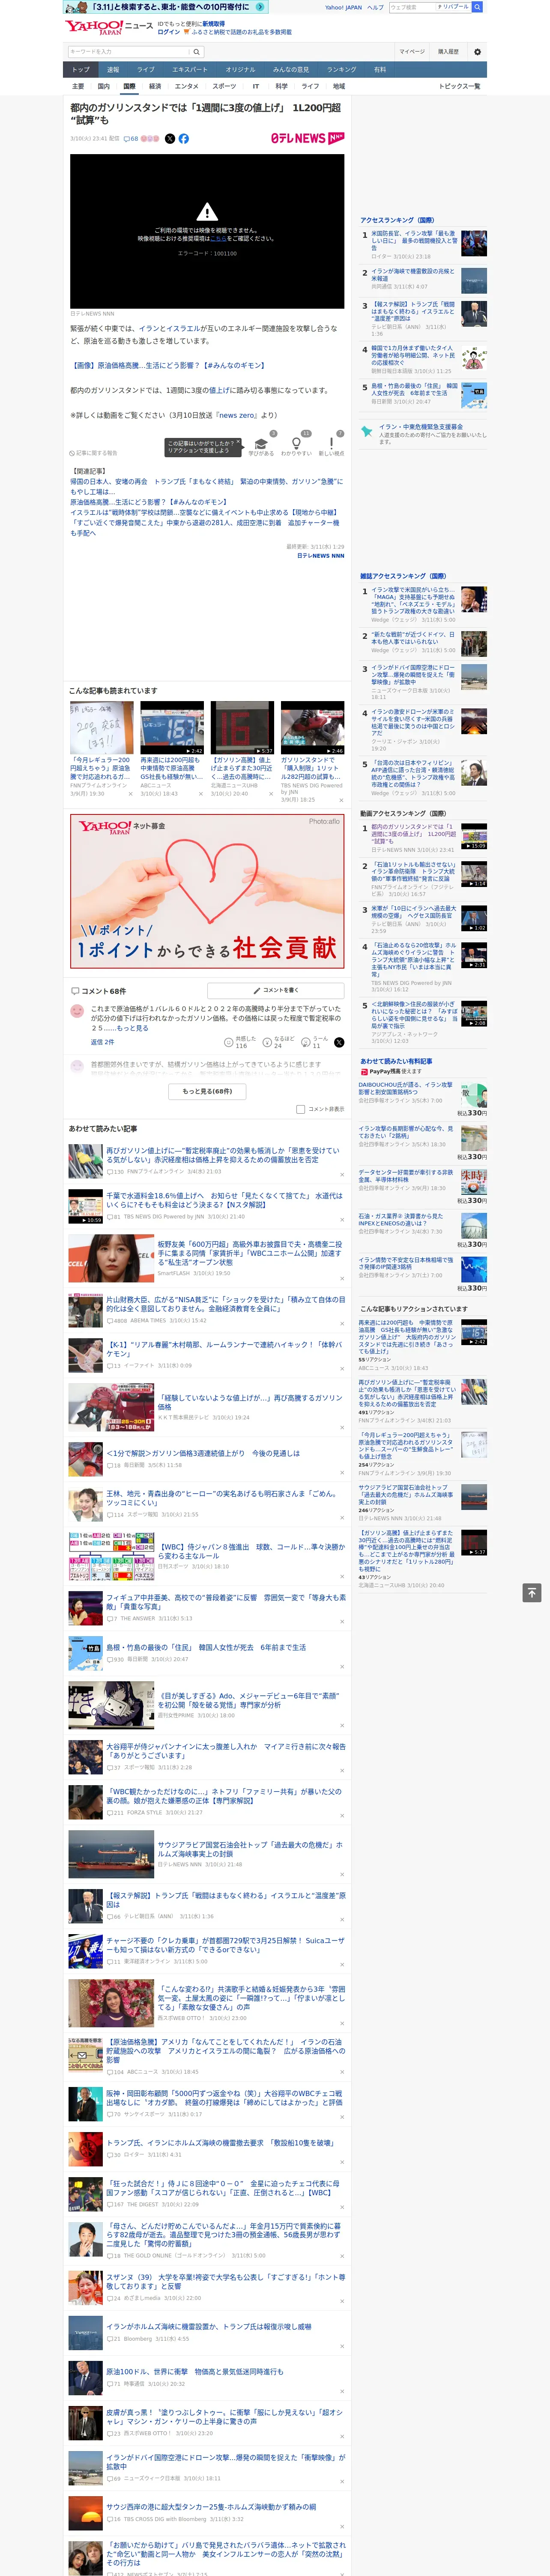
Task: Click 記事に関する報告 link
Action: [x=93, y=453]
